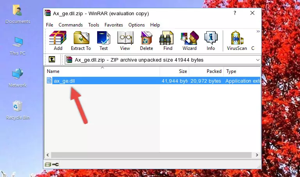Click the archive icon in address bar
This screenshot has height=177, width=300.
coord(69,60)
